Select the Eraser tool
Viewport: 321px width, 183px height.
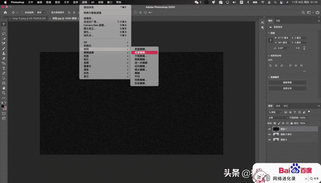(4, 58)
